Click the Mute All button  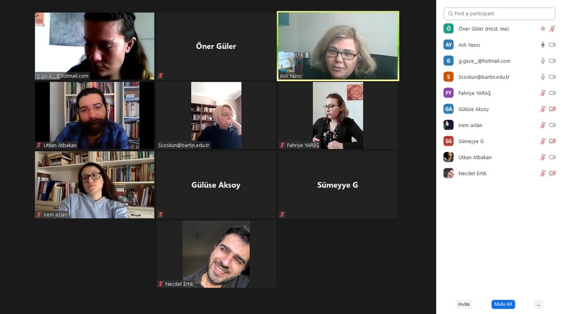(x=503, y=304)
